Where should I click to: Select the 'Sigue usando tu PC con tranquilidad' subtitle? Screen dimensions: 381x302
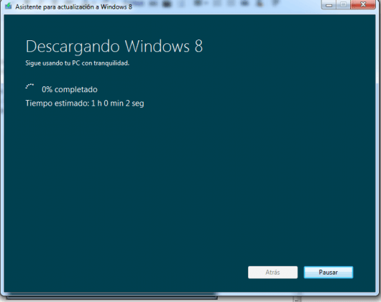tap(77, 63)
